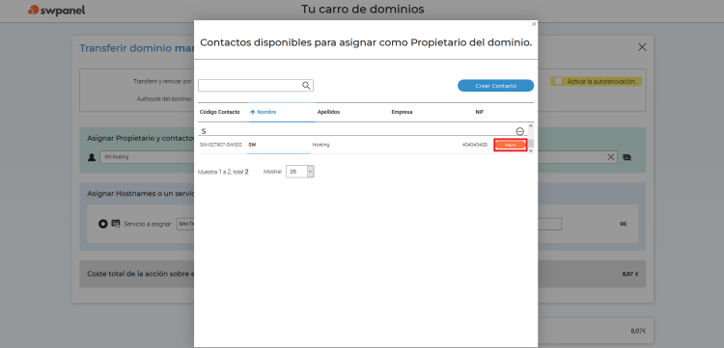Click the list scrollbar down arrow
Screen dimensions: 724x348
coord(531,150)
